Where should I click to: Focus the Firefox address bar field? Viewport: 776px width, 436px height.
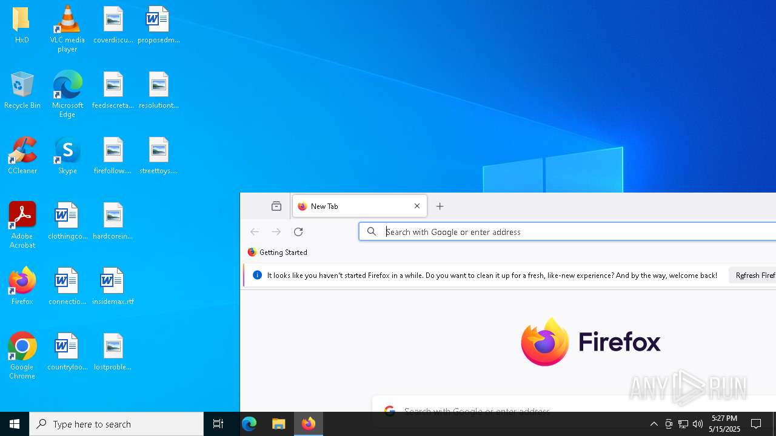567,232
